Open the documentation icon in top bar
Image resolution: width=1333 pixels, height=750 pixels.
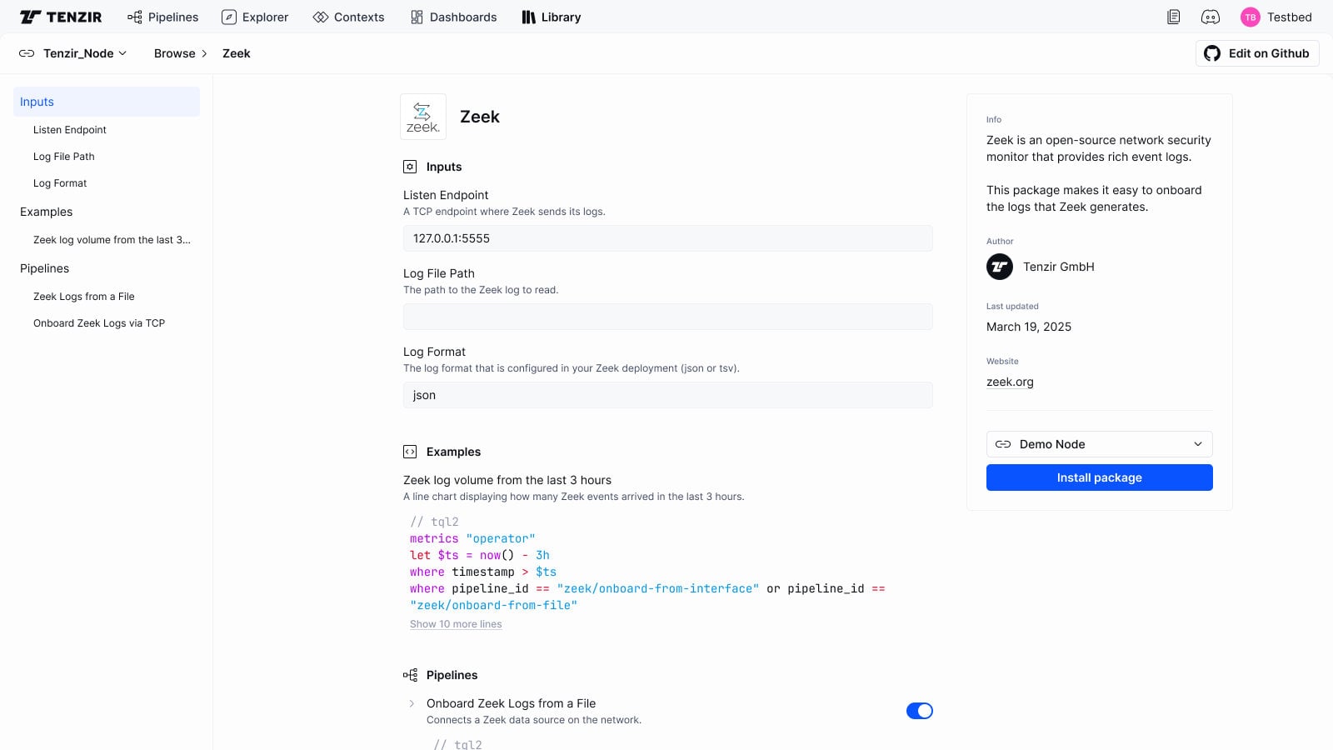click(x=1173, y=17)
